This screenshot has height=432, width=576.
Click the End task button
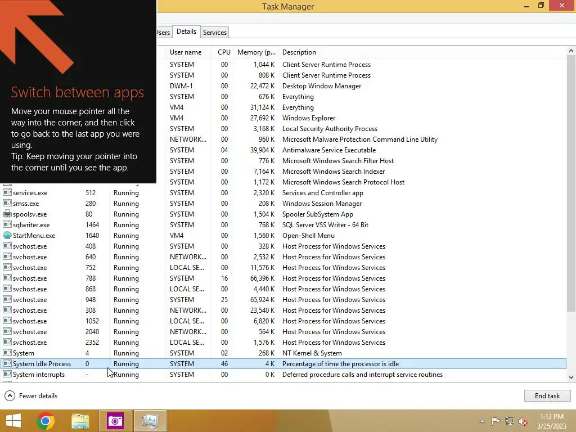(547, 395)
